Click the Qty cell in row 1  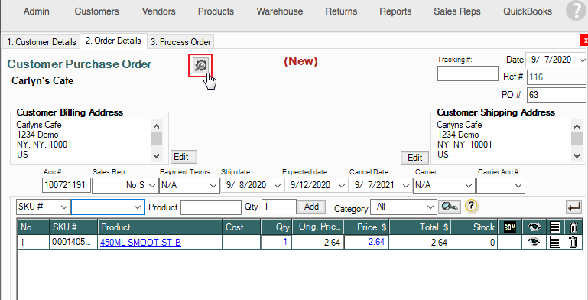(x=276, y=243)
